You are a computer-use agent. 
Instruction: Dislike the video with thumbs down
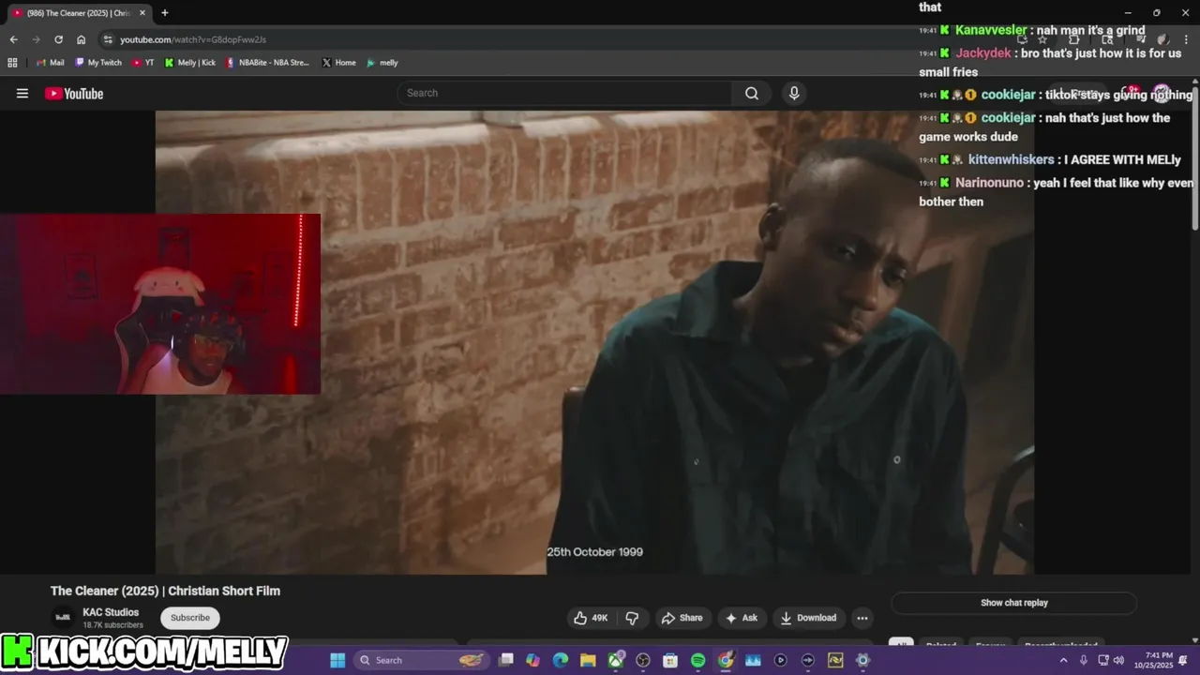633,618
